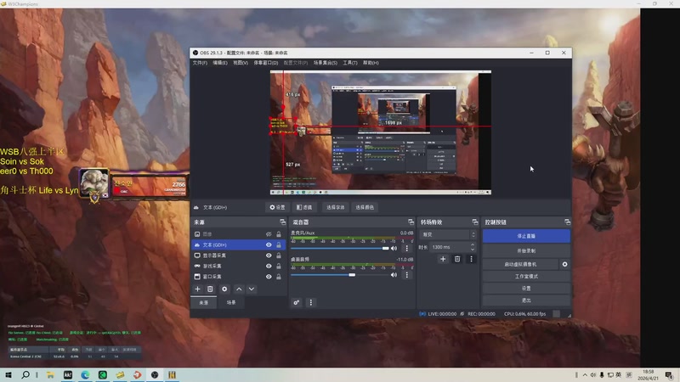
Task: Hide the 窗口采集 source
Action: pyautogui.click(x=269, y=277)
